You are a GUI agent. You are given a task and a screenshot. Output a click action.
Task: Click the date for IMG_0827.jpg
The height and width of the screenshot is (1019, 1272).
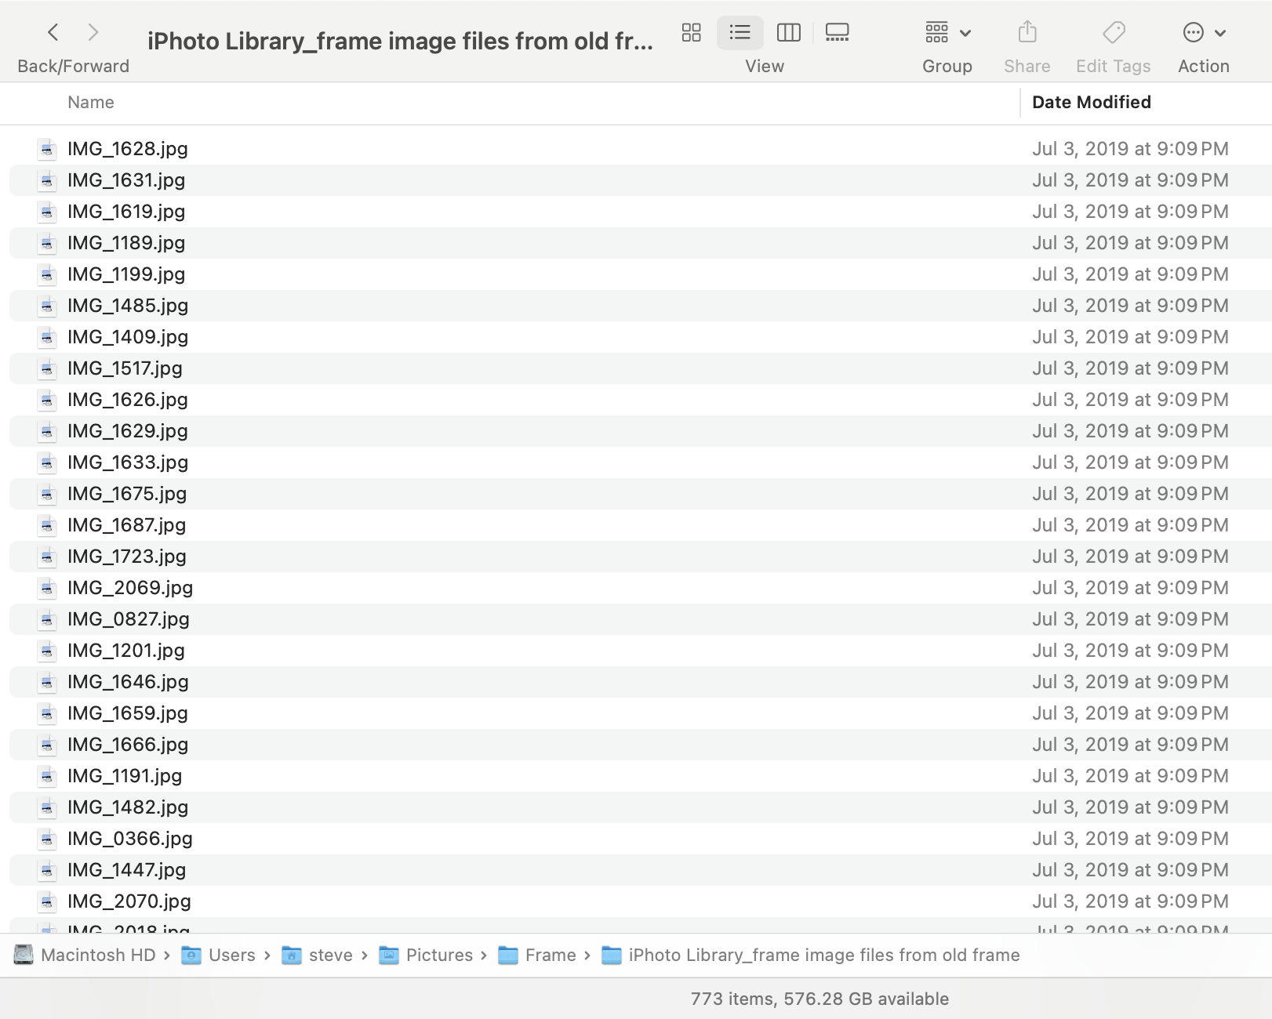coord(1130,619)
